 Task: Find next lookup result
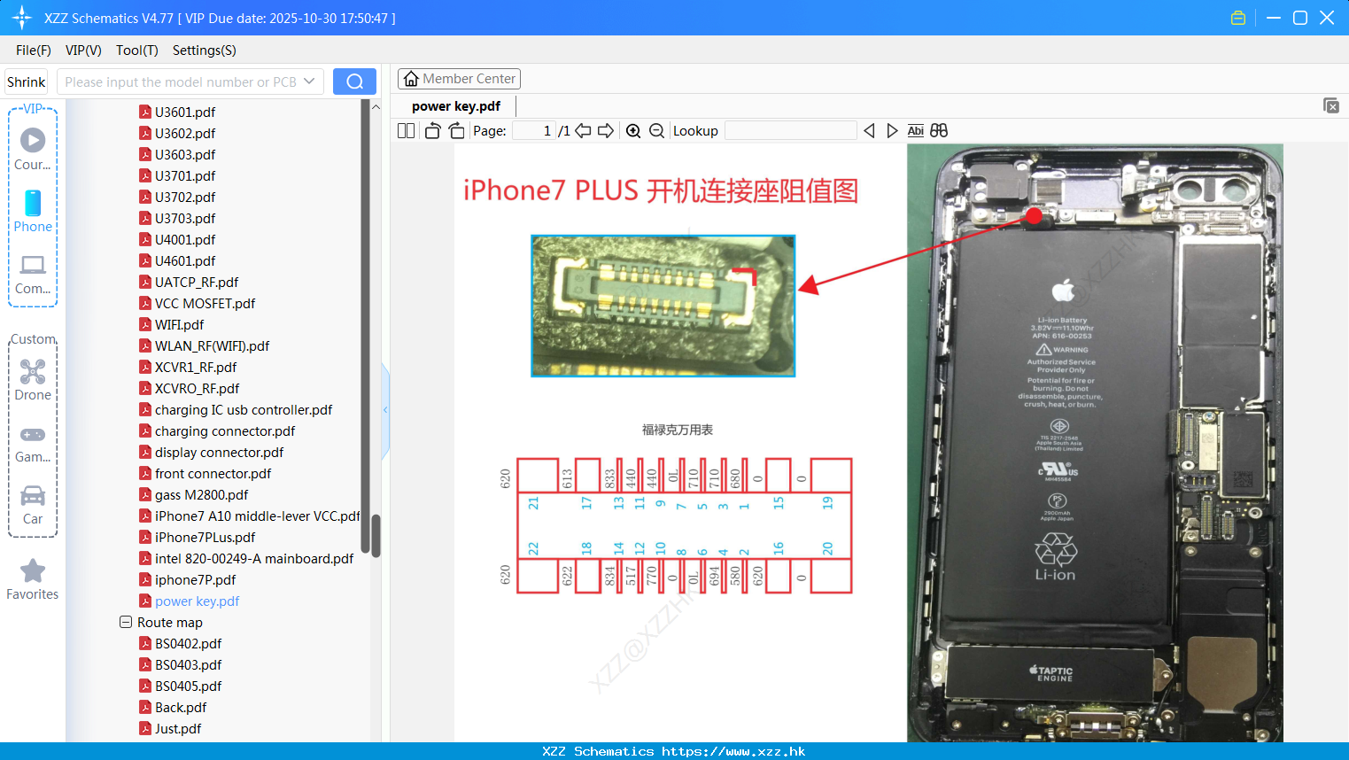coord(892,130)
